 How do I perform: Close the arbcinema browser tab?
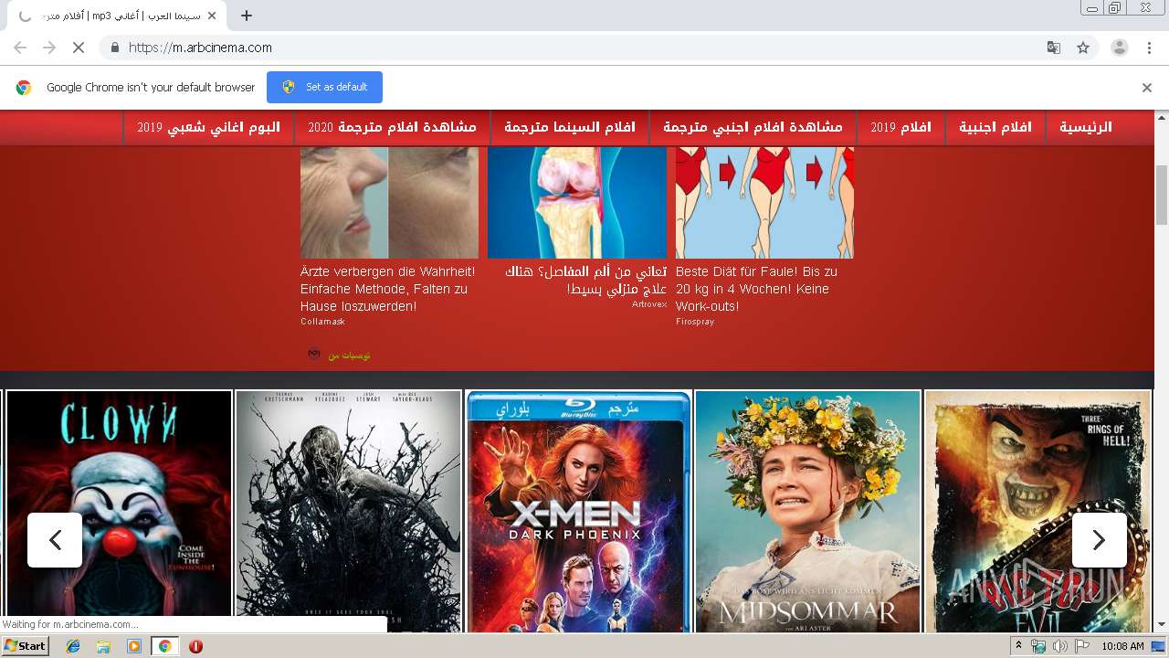point(211,16)
